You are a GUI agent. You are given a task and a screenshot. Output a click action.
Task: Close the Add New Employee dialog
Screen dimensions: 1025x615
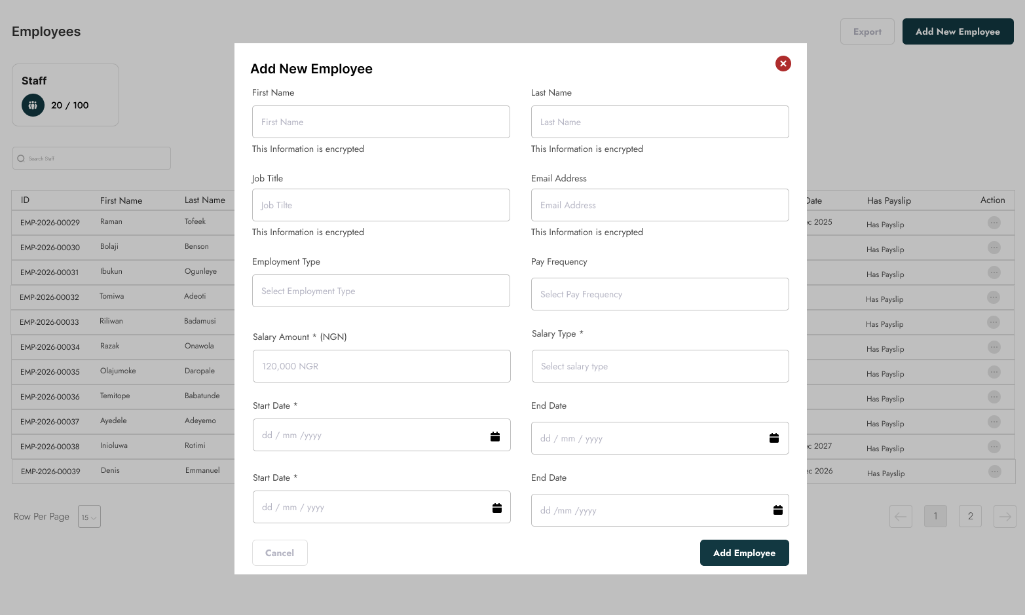point(783,64)
